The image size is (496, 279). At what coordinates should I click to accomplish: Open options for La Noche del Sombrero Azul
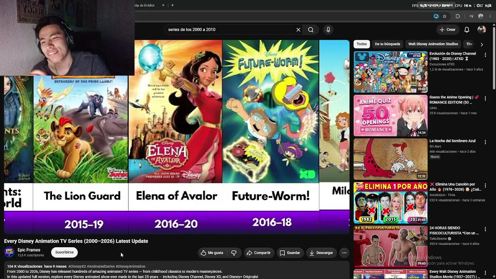pos(485,143)
